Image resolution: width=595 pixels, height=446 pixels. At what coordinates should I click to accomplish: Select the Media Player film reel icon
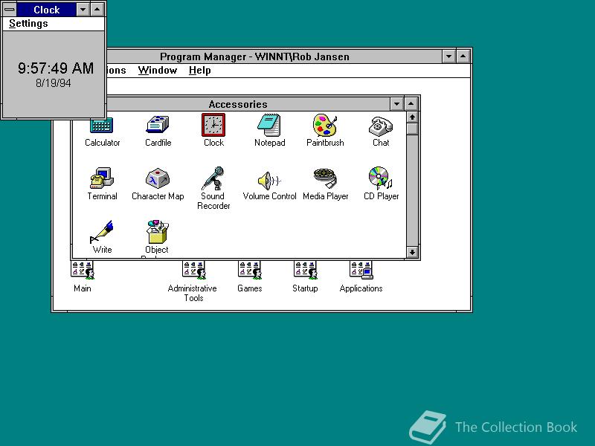coord(325,178)
